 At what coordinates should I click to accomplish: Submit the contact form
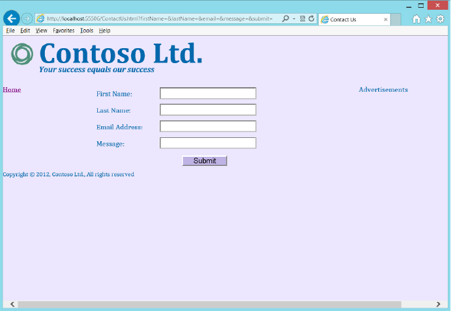[x=205, y=161]
